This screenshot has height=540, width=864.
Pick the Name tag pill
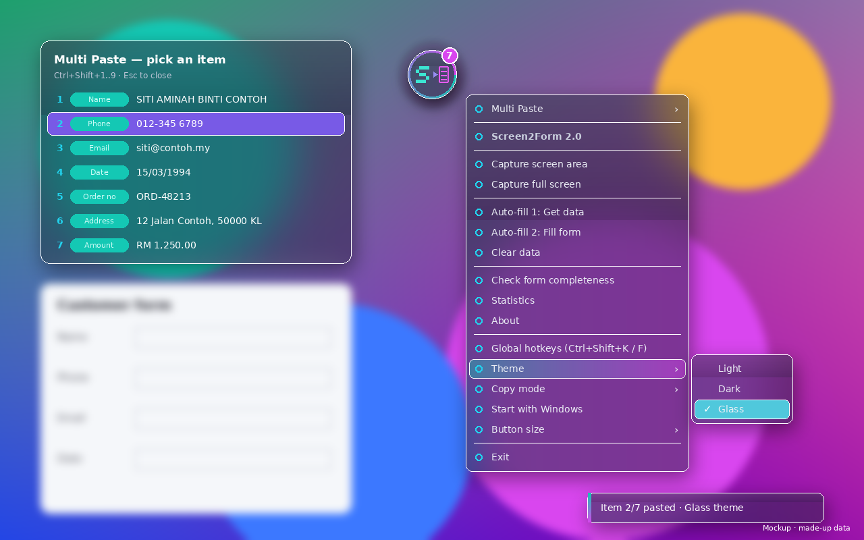point(99,99)
